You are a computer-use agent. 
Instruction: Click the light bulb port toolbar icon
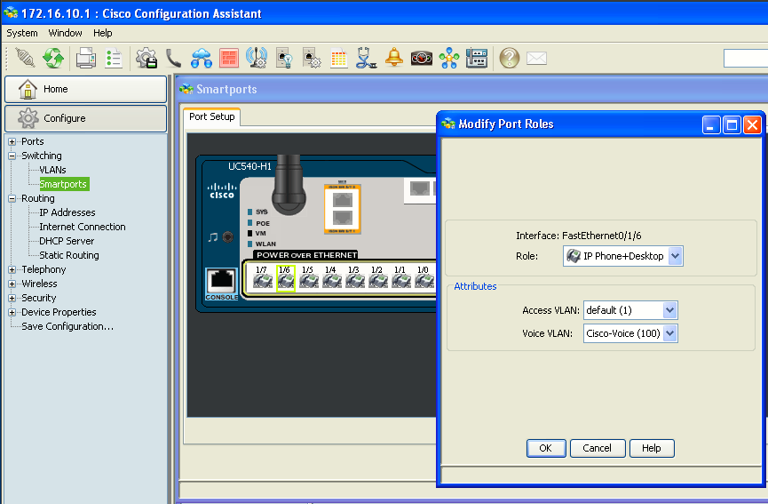point(284,58)
